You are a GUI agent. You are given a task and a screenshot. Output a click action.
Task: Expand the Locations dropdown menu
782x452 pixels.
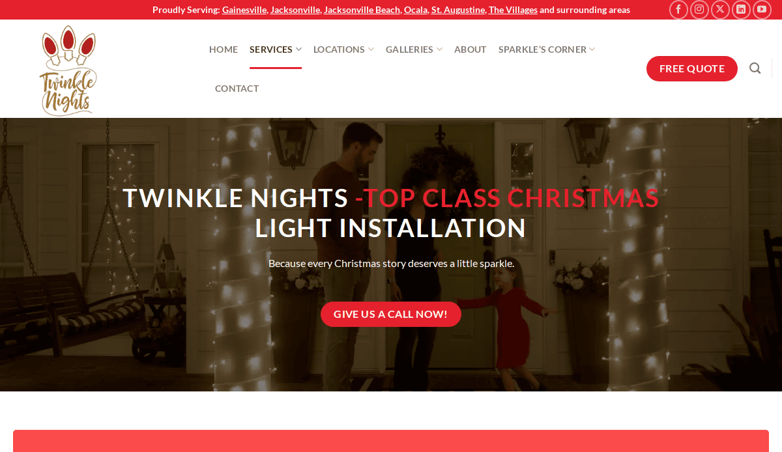pyautogui.click(x=343, y=49)
